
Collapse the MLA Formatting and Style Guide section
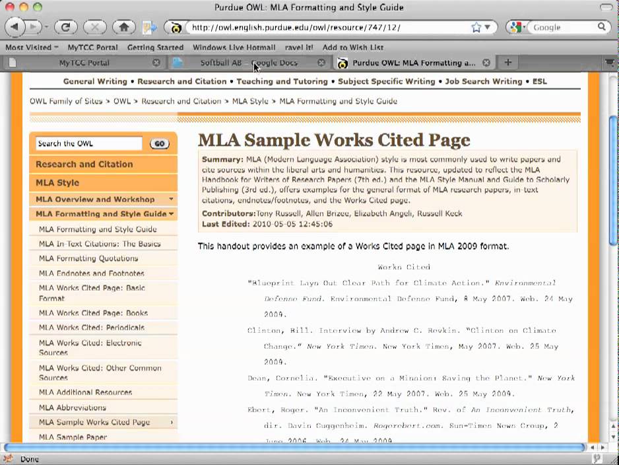point(104,214)
